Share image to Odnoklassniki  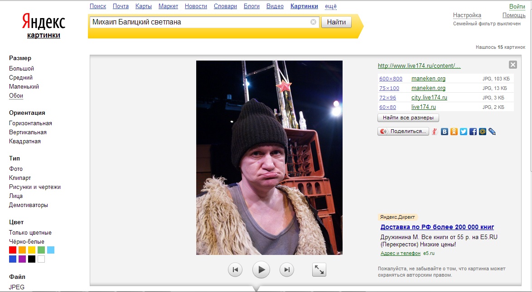[x=454, y=132]
